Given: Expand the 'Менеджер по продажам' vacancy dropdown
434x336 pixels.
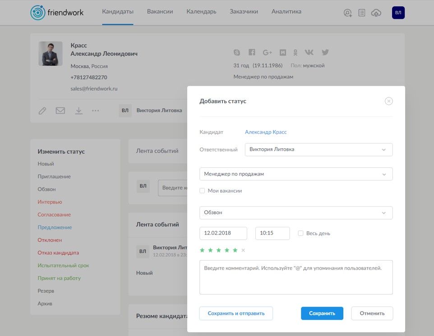Looking at the screenshot, I should click(296, 174).
